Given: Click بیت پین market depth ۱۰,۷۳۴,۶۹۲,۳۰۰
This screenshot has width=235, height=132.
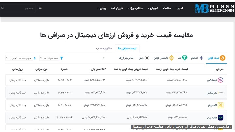Looking at the screenshot, I should (93, 118).
